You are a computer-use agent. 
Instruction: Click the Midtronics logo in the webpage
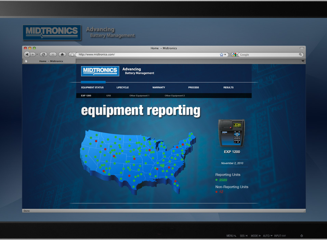point(100,71)
